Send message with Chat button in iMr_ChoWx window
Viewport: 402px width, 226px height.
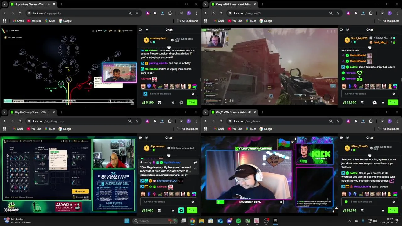point(393,210)
